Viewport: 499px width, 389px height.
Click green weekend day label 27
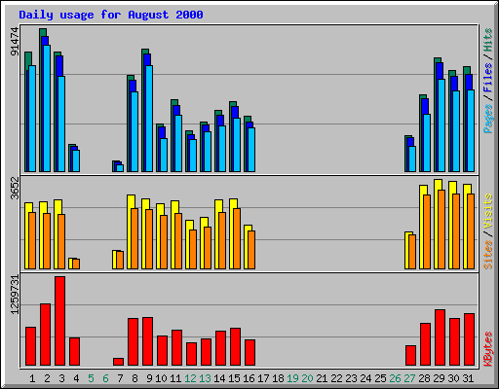(409, 378)
